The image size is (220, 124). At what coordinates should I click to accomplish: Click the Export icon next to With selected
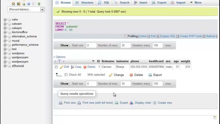tap(150, 75)
